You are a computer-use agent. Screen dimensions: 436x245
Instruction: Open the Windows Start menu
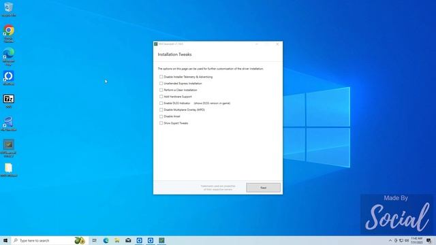[5, 240]
